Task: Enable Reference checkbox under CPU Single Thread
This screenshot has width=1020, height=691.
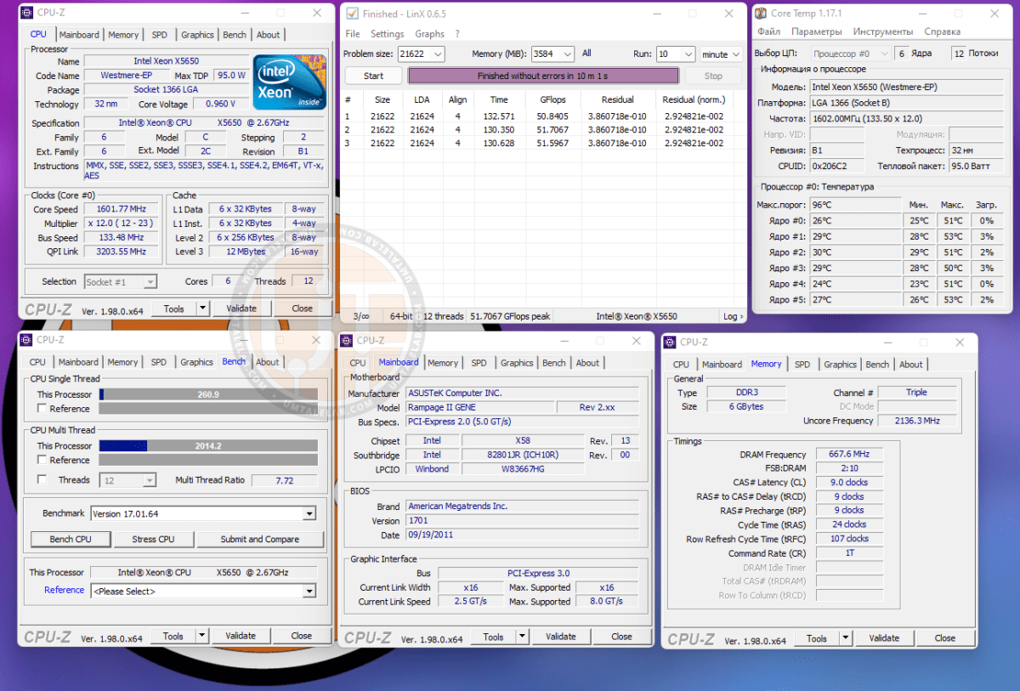Action: (x=42, y=409)
